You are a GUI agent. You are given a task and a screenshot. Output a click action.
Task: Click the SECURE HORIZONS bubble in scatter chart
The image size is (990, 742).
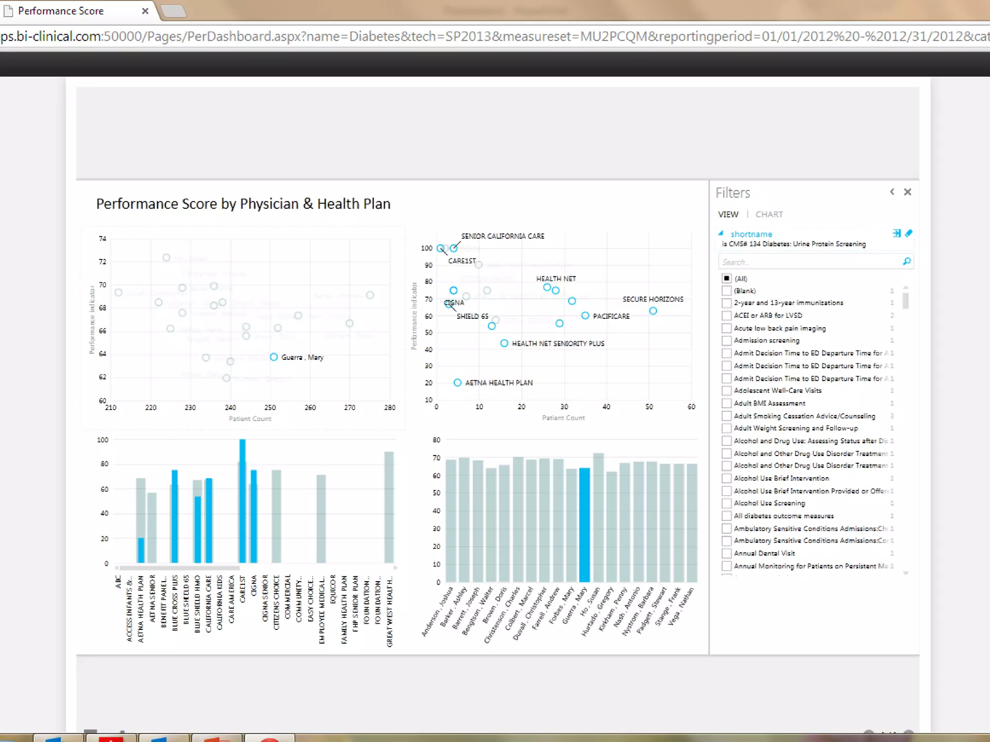pyautogui.click(x=653, y=311)
